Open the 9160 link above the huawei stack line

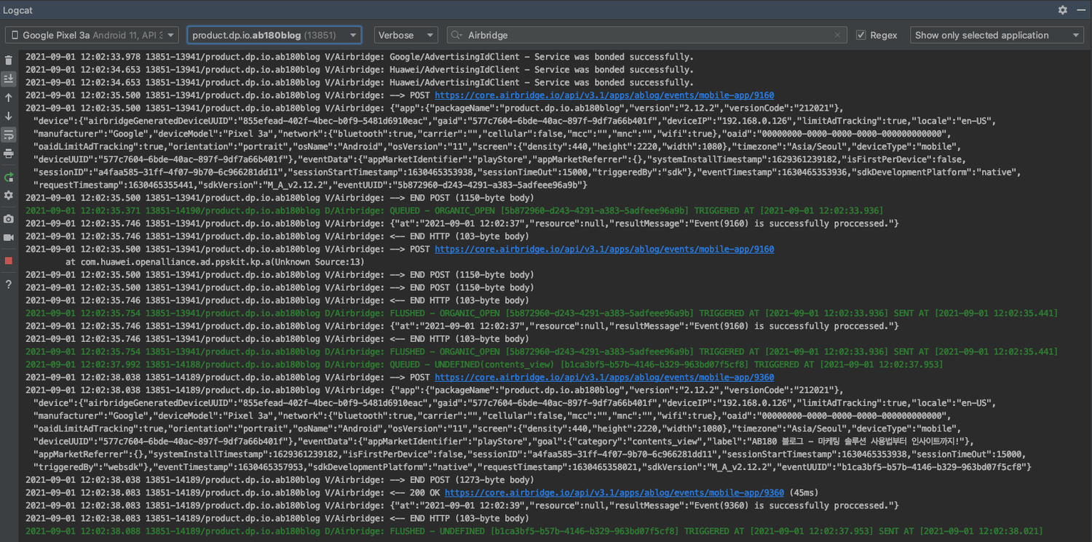tap(604, 249)
